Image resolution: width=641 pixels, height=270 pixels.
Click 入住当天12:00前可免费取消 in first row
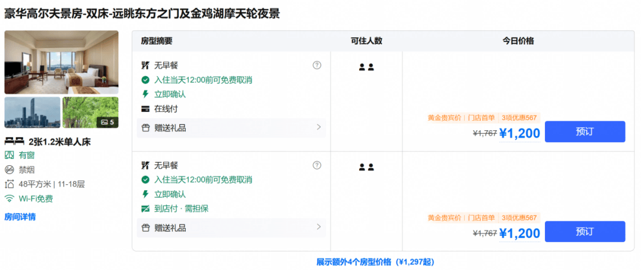(x=203, y=80)
